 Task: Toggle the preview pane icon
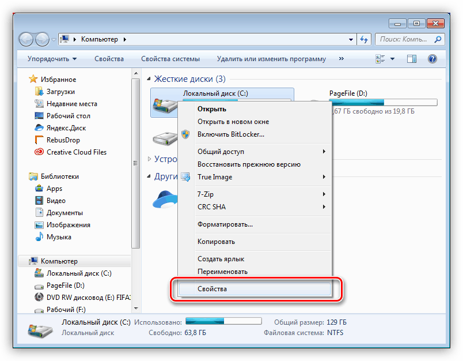pos(412,59)
